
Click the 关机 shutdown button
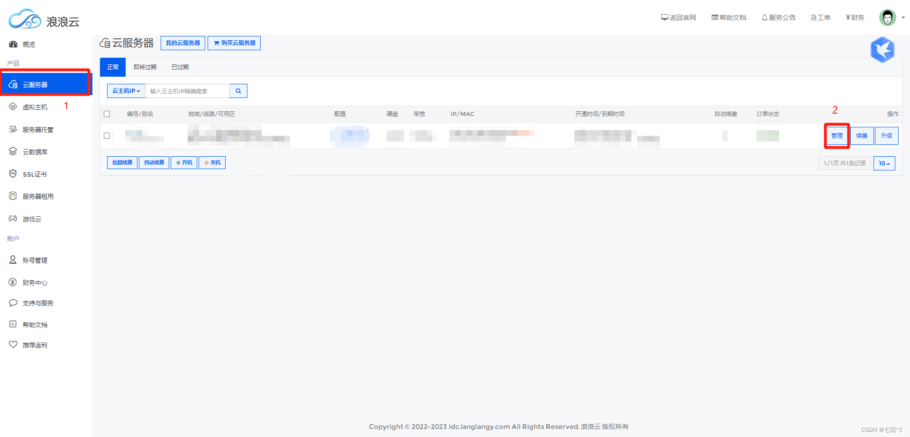click(x=212, y=162)
